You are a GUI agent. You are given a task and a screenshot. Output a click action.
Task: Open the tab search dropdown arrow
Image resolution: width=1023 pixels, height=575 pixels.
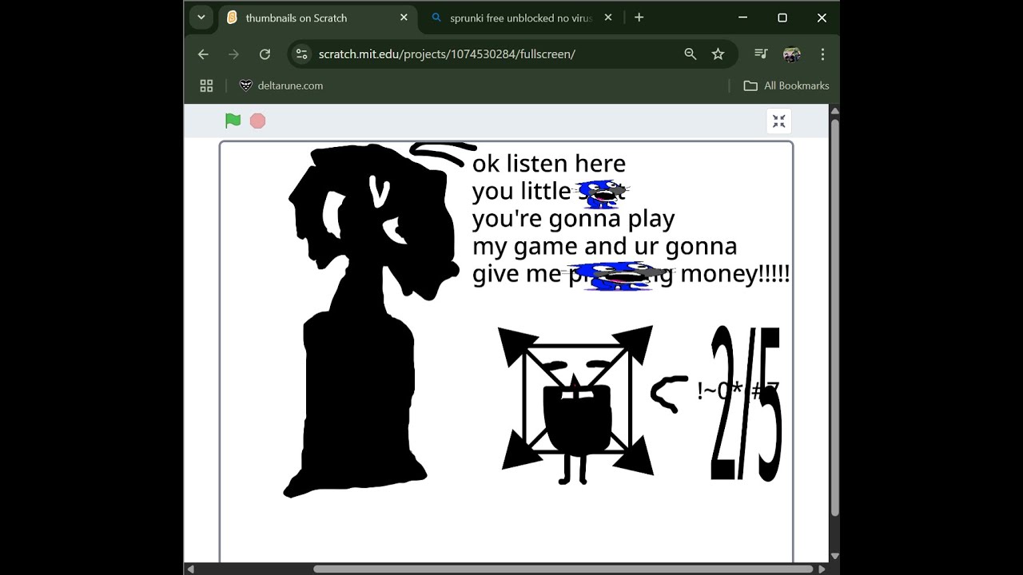coord(201,17)
